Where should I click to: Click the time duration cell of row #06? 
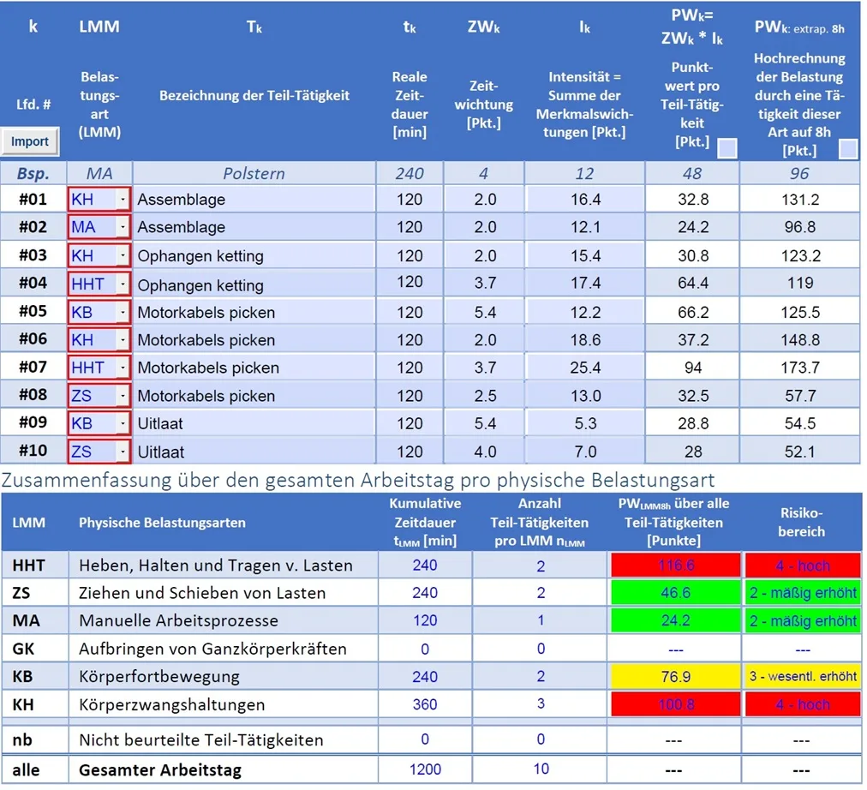410,340
